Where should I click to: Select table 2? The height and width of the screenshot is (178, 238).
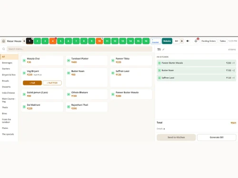tap(37, 41)
